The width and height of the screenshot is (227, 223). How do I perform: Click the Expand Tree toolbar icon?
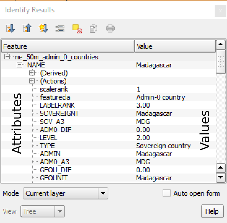click(10, 28)
